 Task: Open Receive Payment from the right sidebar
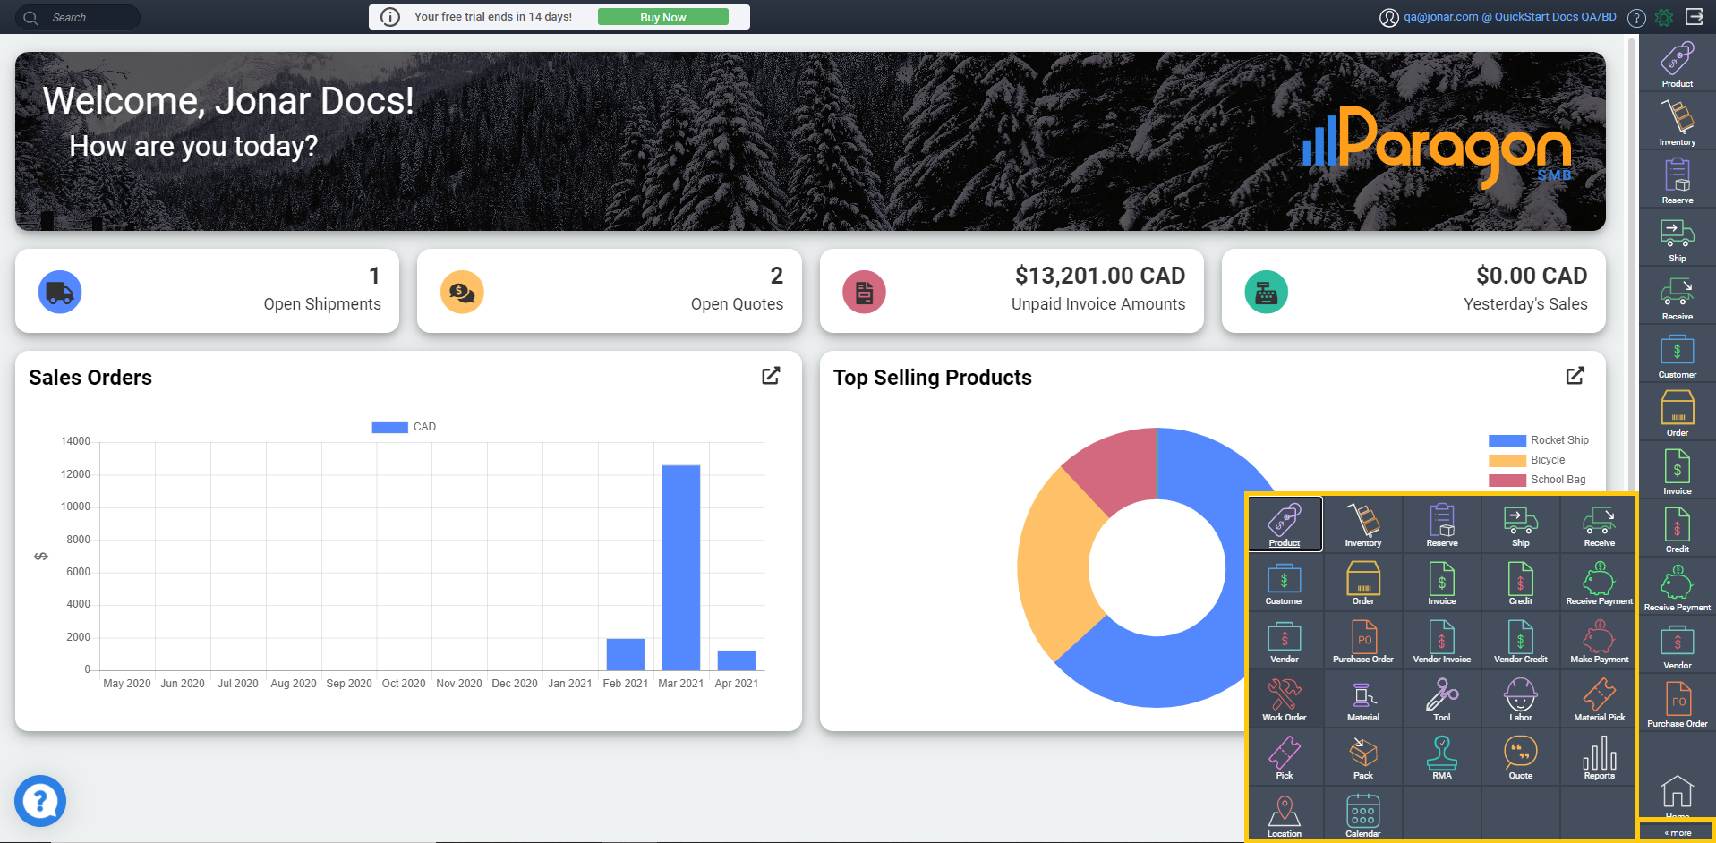[1677, 587]
